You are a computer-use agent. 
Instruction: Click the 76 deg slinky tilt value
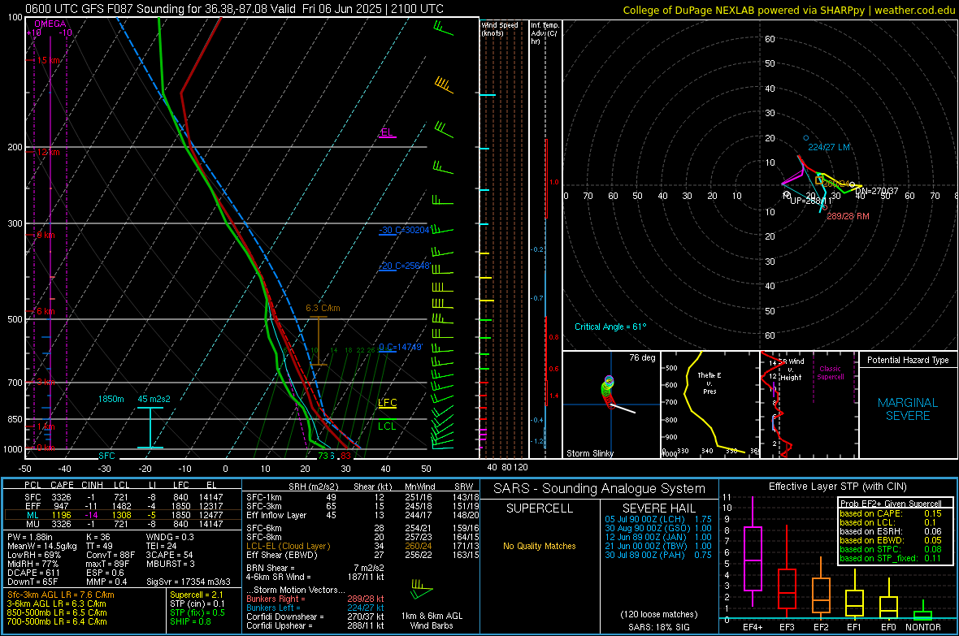click(x=642, y=357)
